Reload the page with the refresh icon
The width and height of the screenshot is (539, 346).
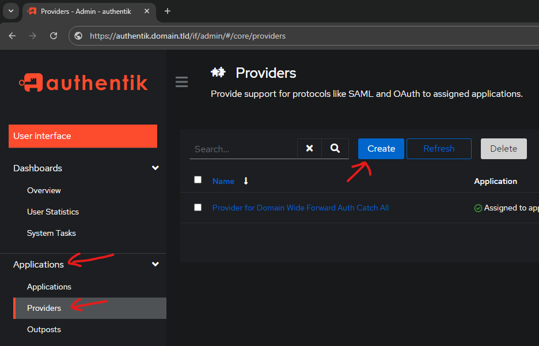(54, 36)
